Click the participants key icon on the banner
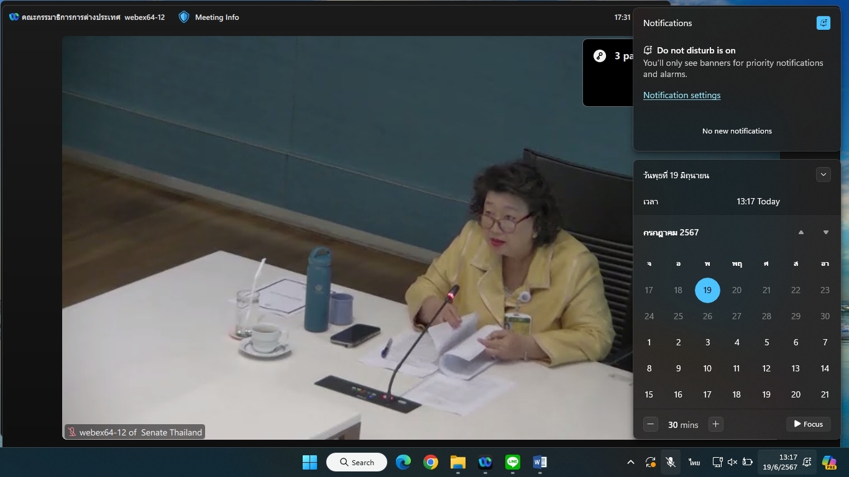The height and width of the screenshot is (477, 849). 600,56
